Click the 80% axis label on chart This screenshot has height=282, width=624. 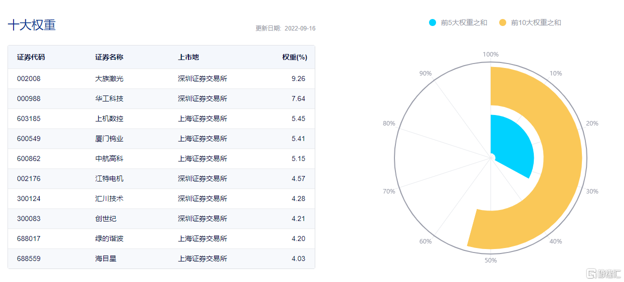[389, 123]
